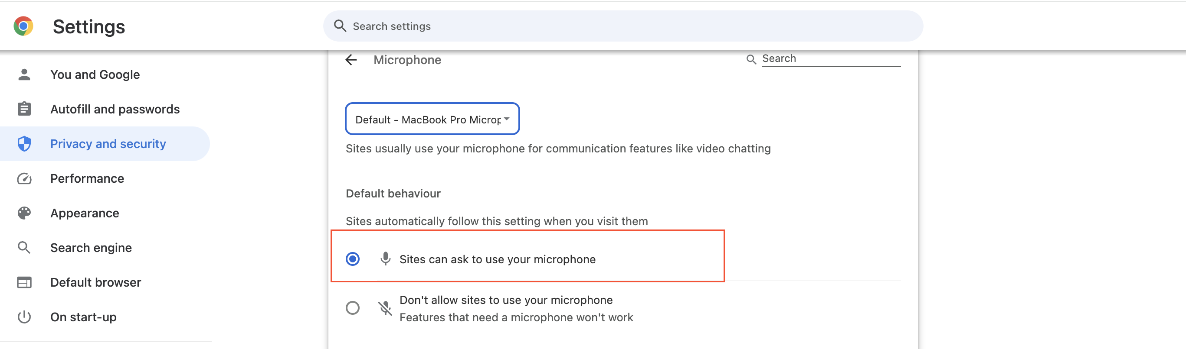Click the shield icon for Privacy and security
Image resolution: width=1186 pixels, height=349 pixels.
[24, 144]
